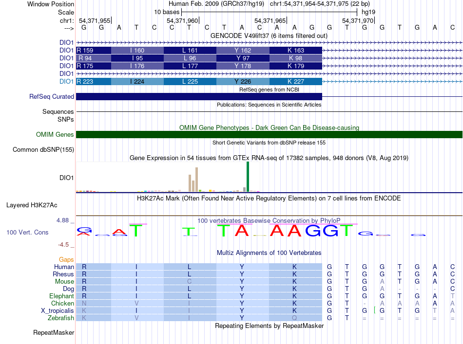Click the RepeatMasker track label
Image resolution: width=463 pixels, height=344 pixels.
click(54, 332)
